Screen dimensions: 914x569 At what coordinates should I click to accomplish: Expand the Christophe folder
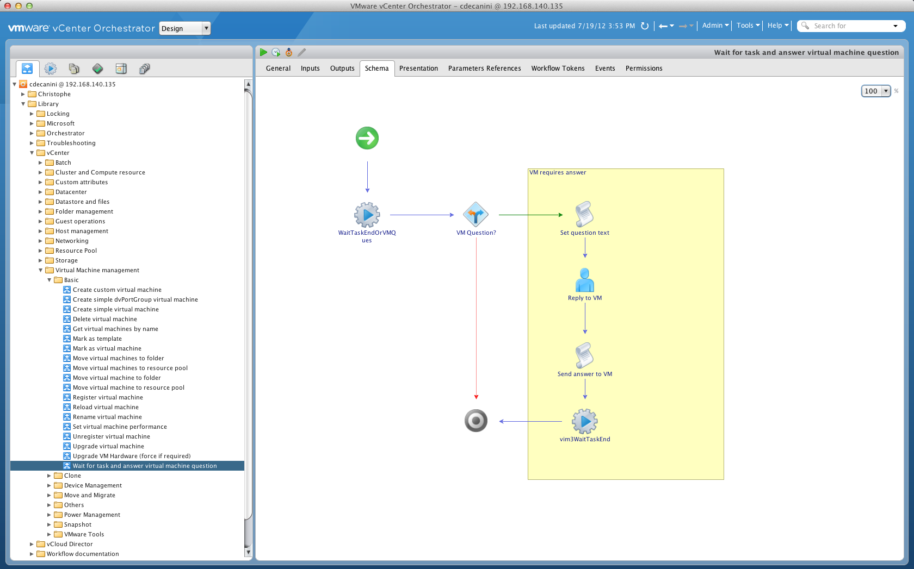(x=23, y=94)
